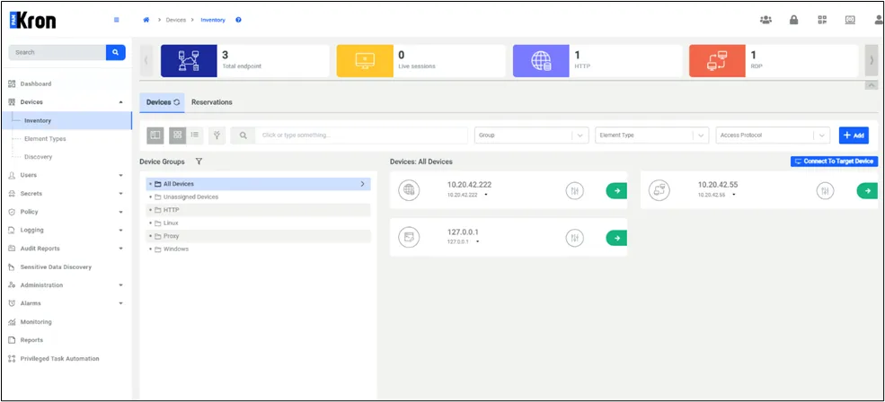Open Element Types in sidebar
This screenshot has height=402, width=885.
[45, 139]
